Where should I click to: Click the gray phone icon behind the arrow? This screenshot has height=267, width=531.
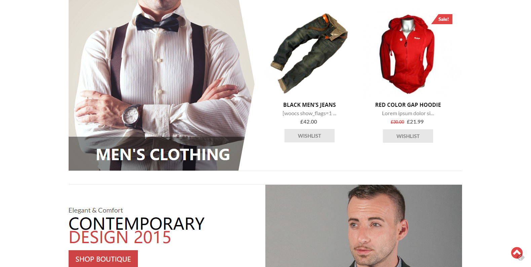[x=521, y=258]
